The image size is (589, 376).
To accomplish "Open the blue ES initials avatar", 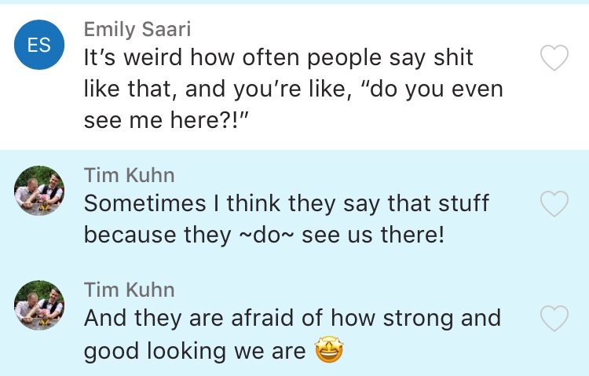I will tap(39, 46).
